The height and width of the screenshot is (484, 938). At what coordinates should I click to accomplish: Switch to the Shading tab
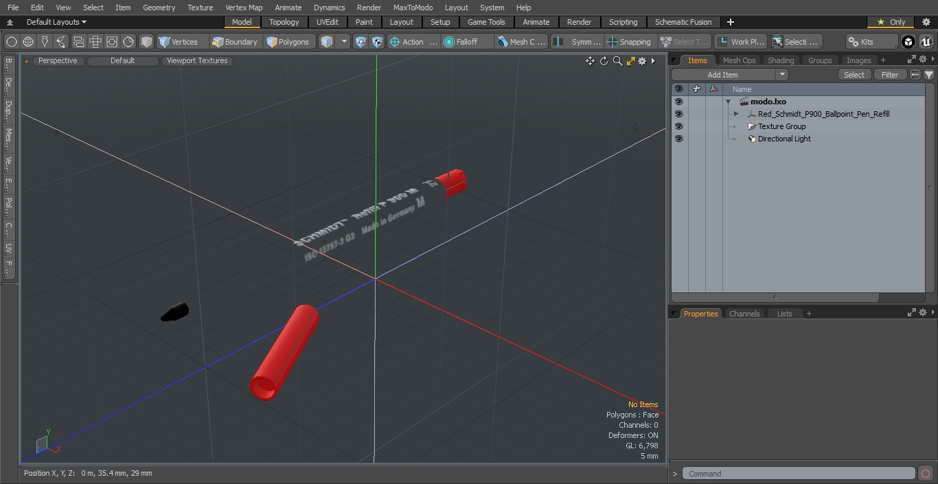781,60
